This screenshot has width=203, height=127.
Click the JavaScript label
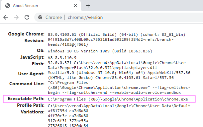32,57
